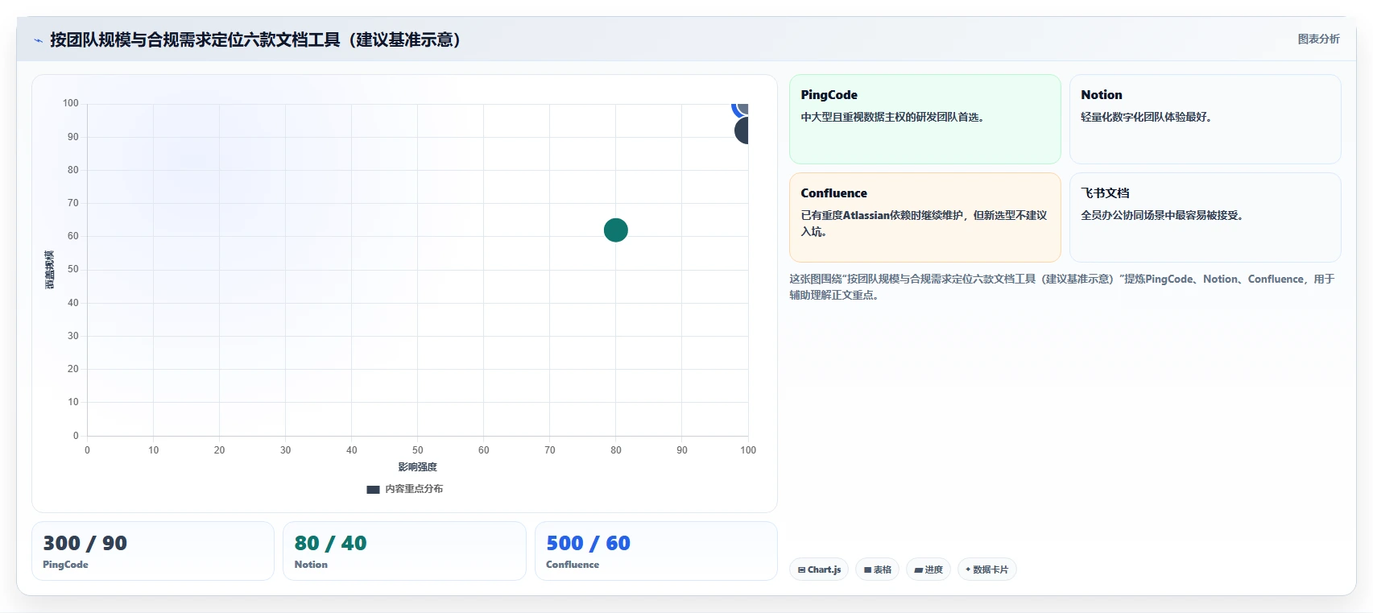Screen dimensions: 1373x613
Task: Click the y-axis tick label 70
Action: click(x=73, y=203)
